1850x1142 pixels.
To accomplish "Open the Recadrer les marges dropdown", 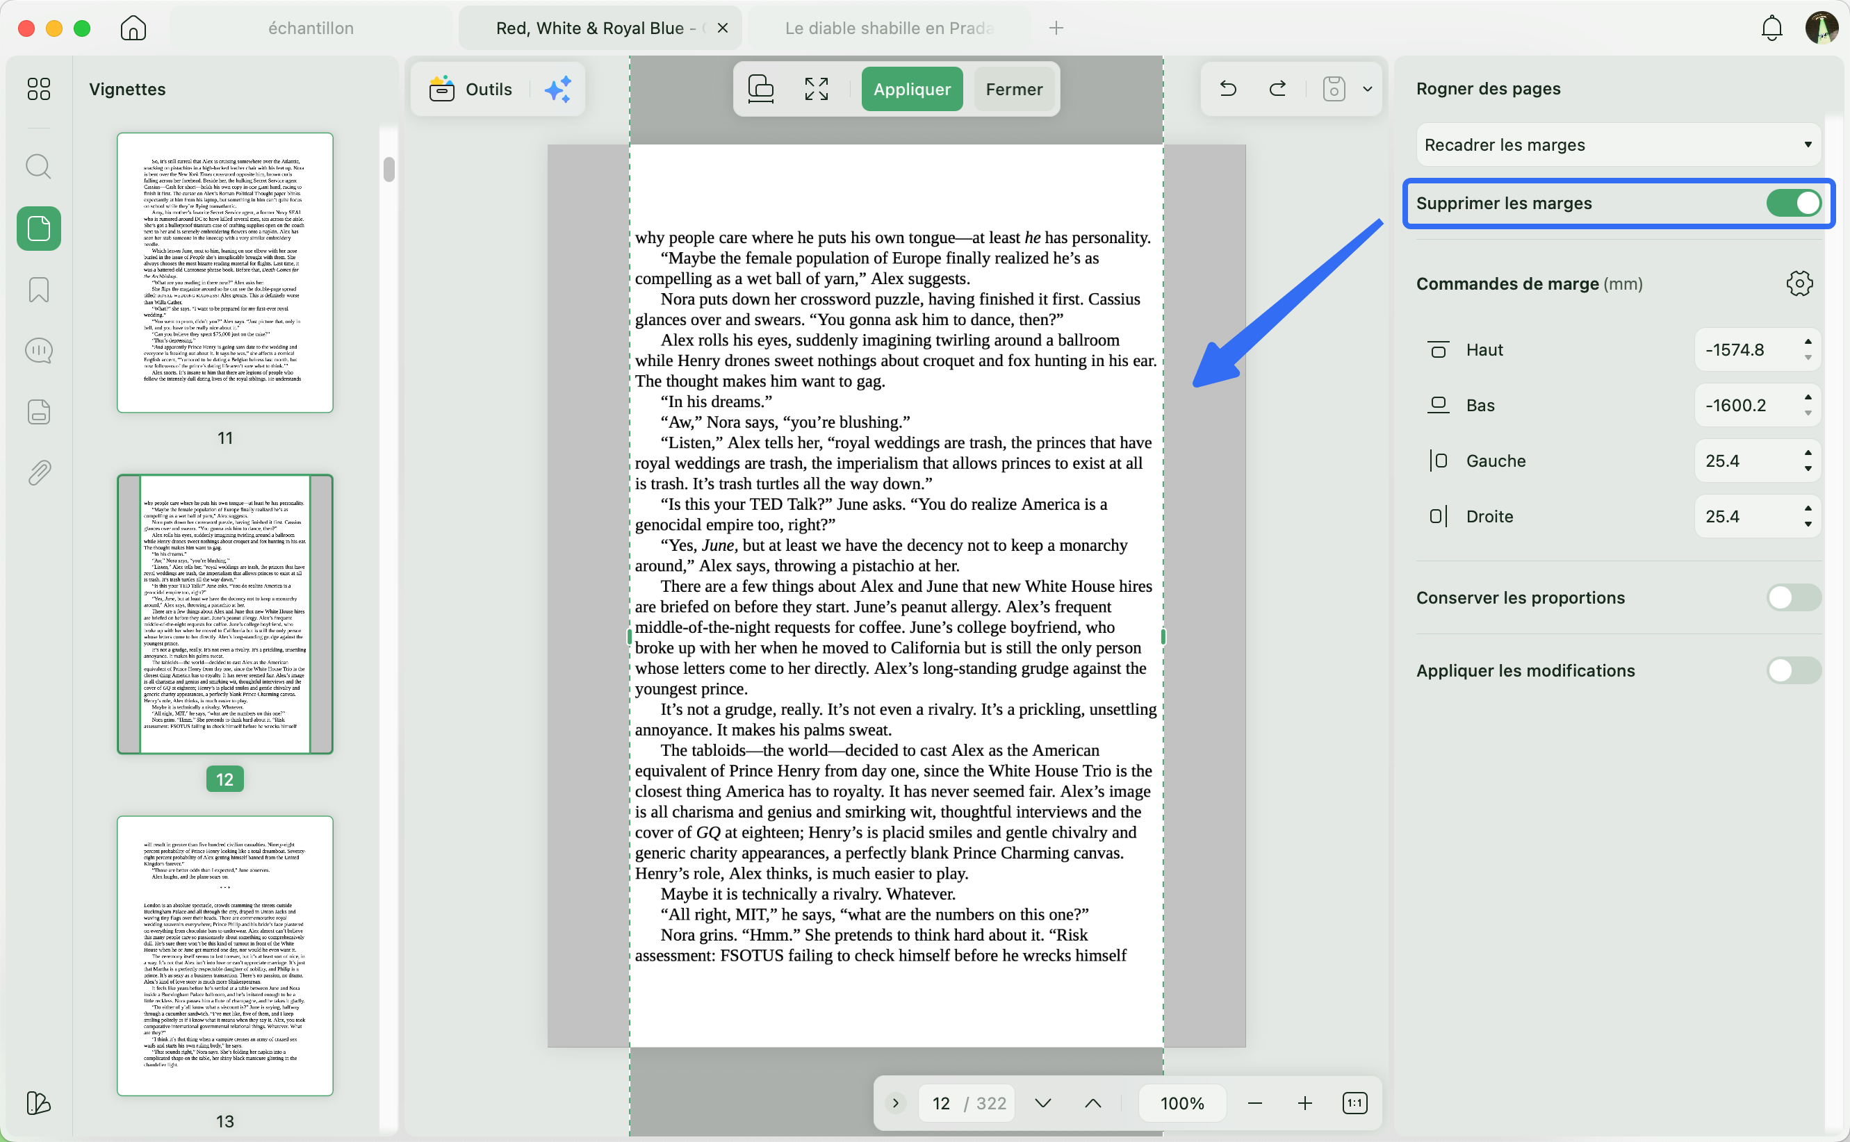I will (x=1618, y=144).
